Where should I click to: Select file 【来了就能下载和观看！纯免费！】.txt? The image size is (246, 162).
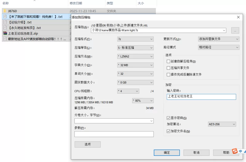click(35, 17)
